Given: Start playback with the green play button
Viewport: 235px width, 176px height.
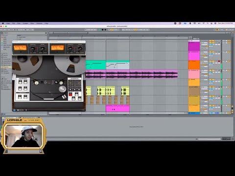Looking at the screenshot, I should [100, 30].
